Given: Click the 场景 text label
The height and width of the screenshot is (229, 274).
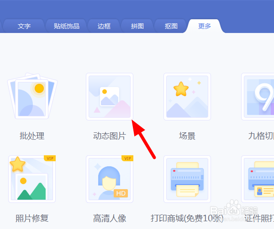Looking at the screenshot, I should click(x=187, y=136).
